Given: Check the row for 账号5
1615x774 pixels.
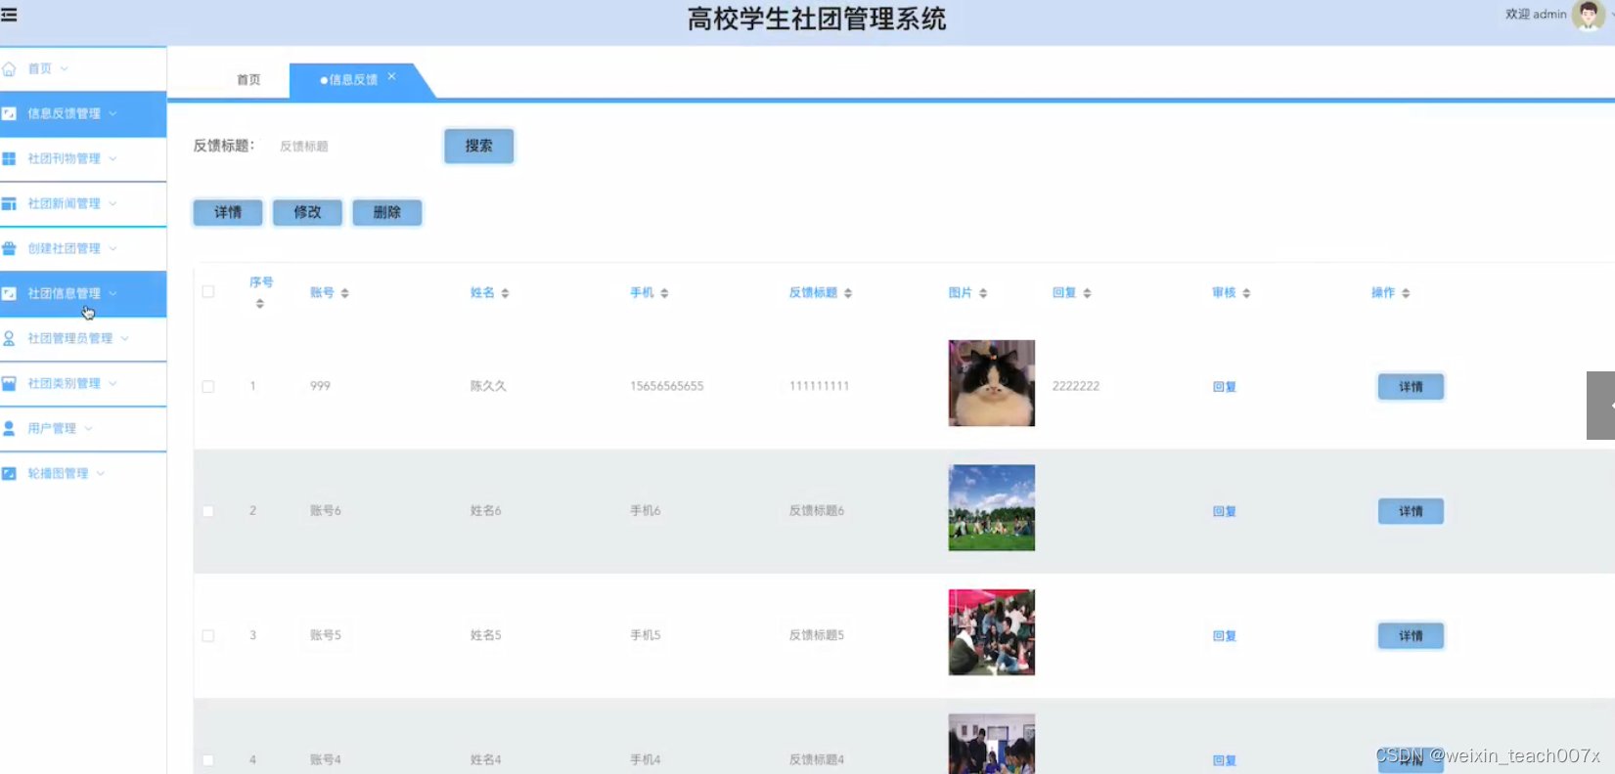Looking at the screenshot, I should click(208, 635).
